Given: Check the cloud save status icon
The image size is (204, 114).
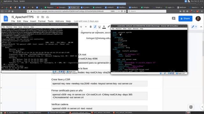Looking at the screenshot, I should click(47, 17).
